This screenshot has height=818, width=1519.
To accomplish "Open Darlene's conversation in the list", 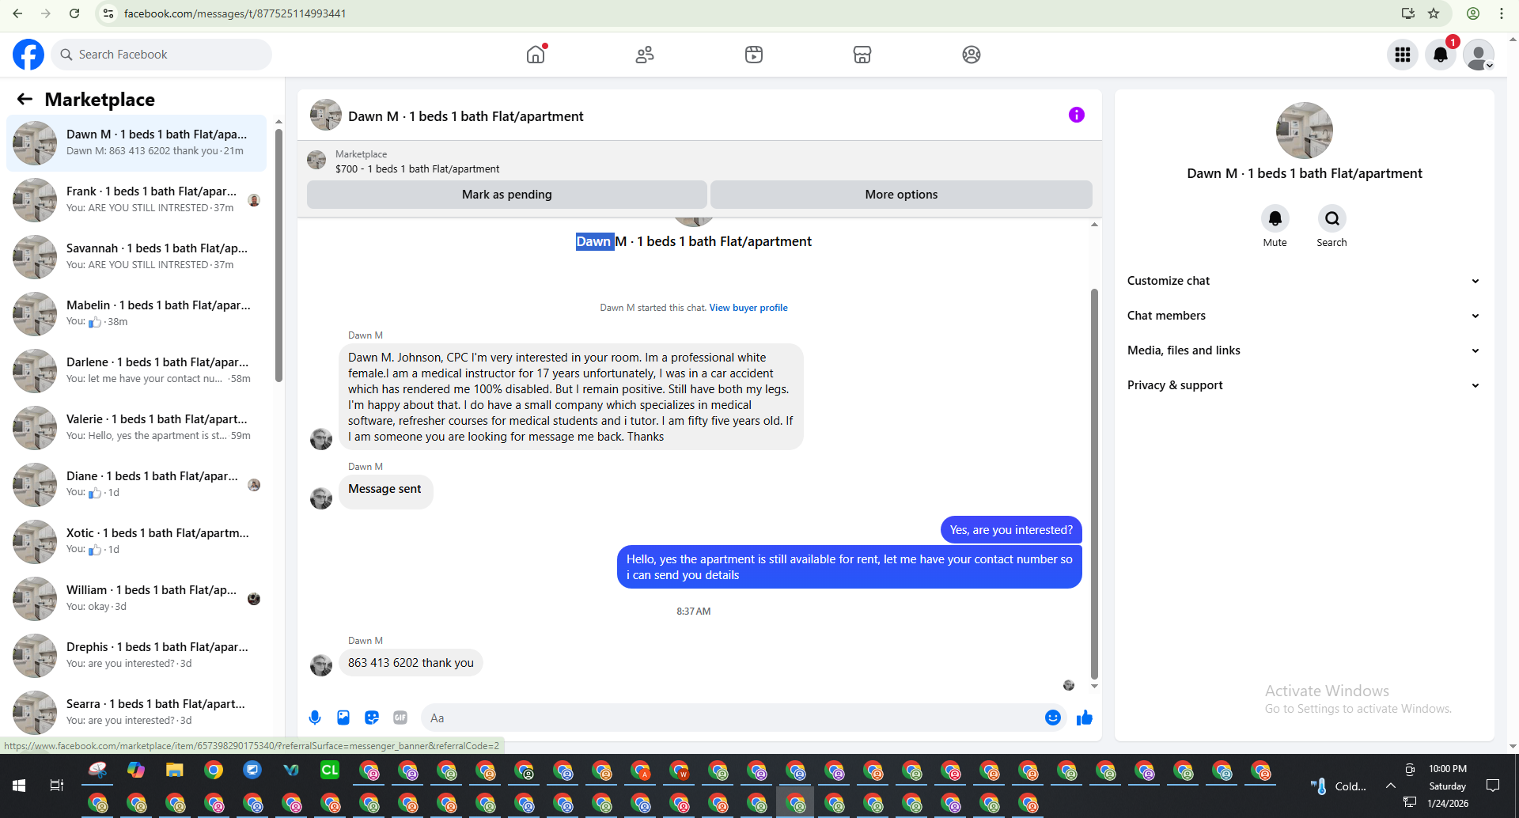I will coord(137,371).
